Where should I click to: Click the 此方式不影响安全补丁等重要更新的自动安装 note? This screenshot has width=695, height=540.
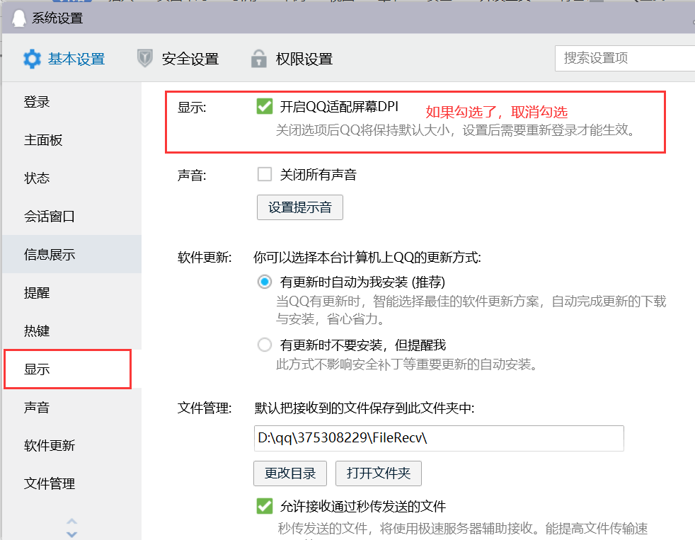point(408,364)
